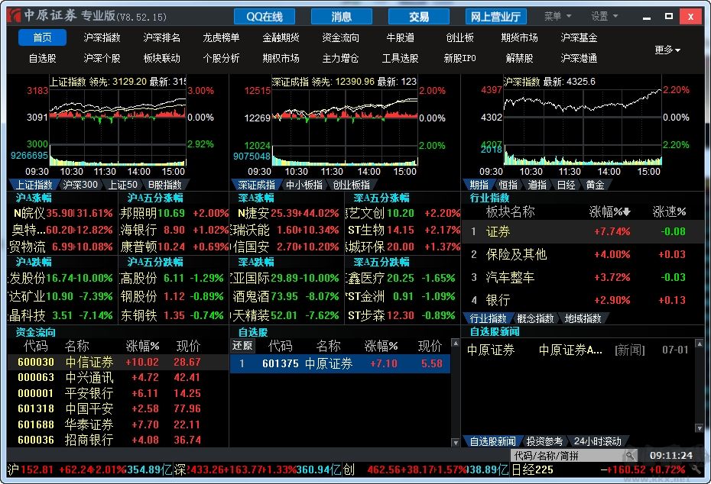
Task: Open the 消息 message center icon
Action: coord(341,16)
